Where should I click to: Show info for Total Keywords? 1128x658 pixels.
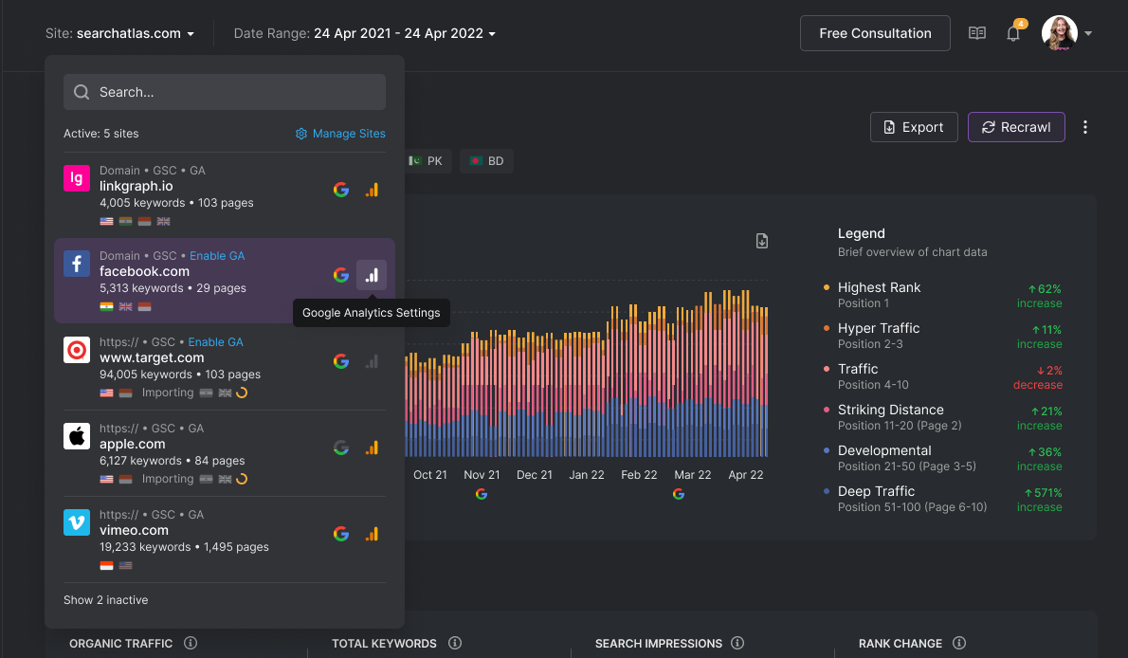click(x=455, y=643)
